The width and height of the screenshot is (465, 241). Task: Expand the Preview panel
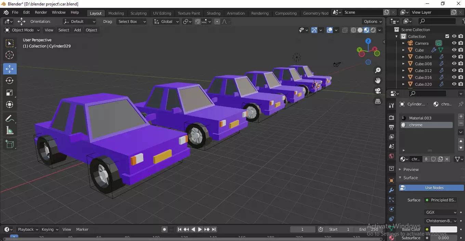coord(411,169)
